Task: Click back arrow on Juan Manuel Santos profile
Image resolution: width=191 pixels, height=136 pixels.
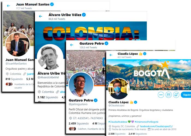Action: 8,6
